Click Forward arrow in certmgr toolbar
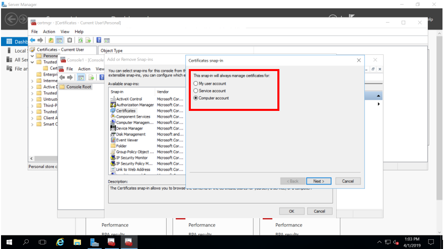 click(x=40, y=40)
